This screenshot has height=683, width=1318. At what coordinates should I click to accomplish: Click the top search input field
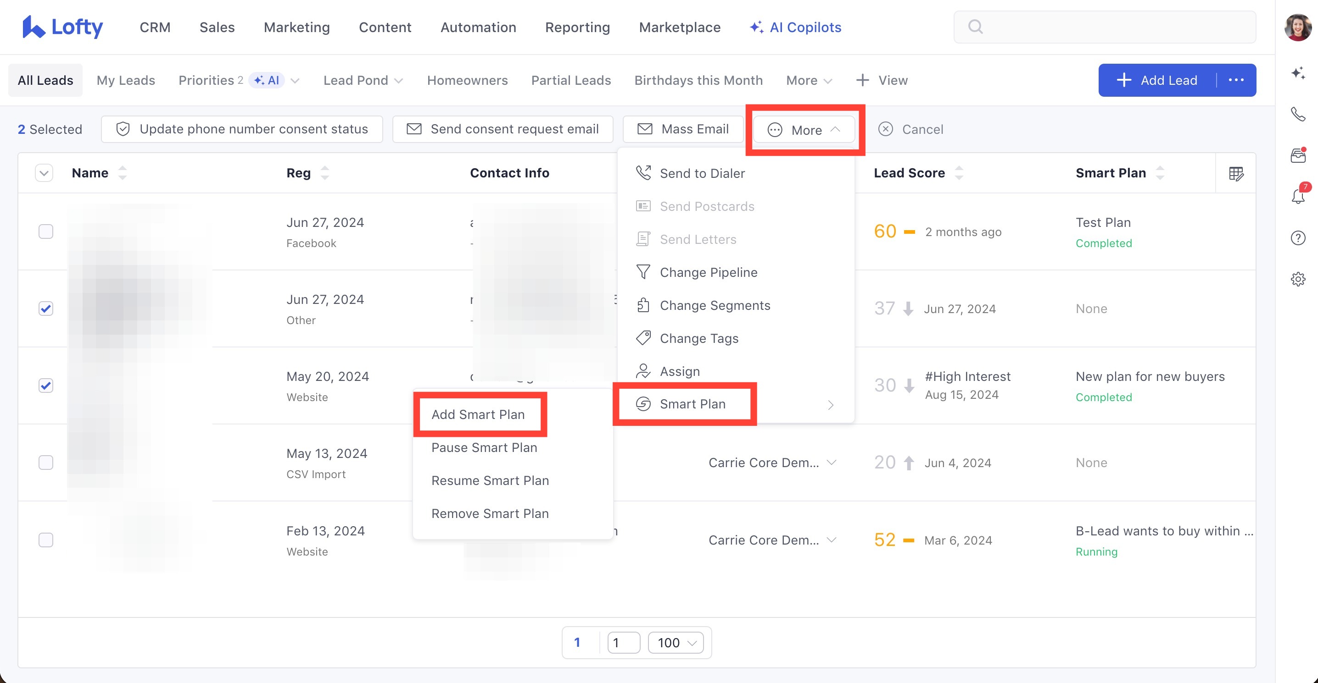point(1105,27)
